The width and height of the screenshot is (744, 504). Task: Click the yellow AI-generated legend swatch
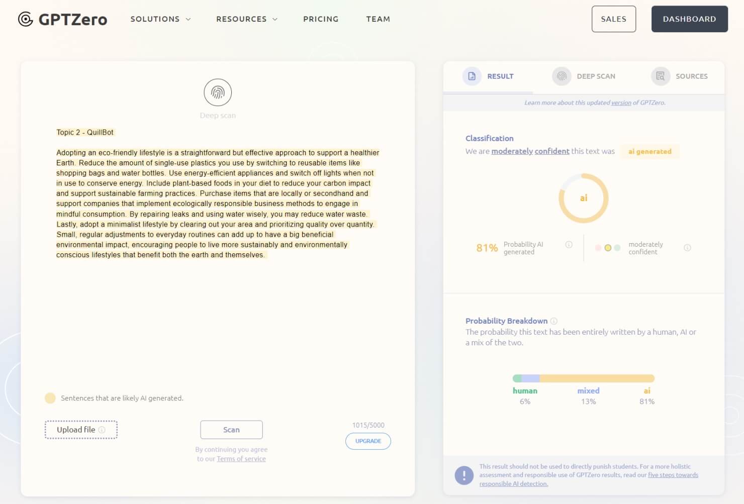(50, 398)
